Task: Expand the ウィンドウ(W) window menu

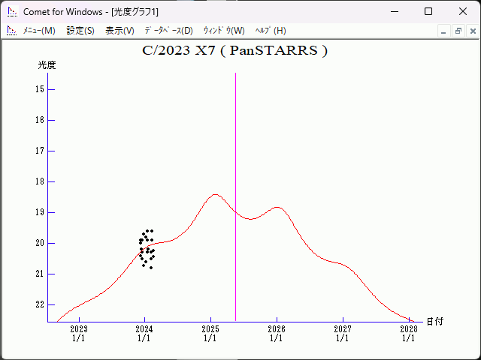Action: click(x=224, y=31)
